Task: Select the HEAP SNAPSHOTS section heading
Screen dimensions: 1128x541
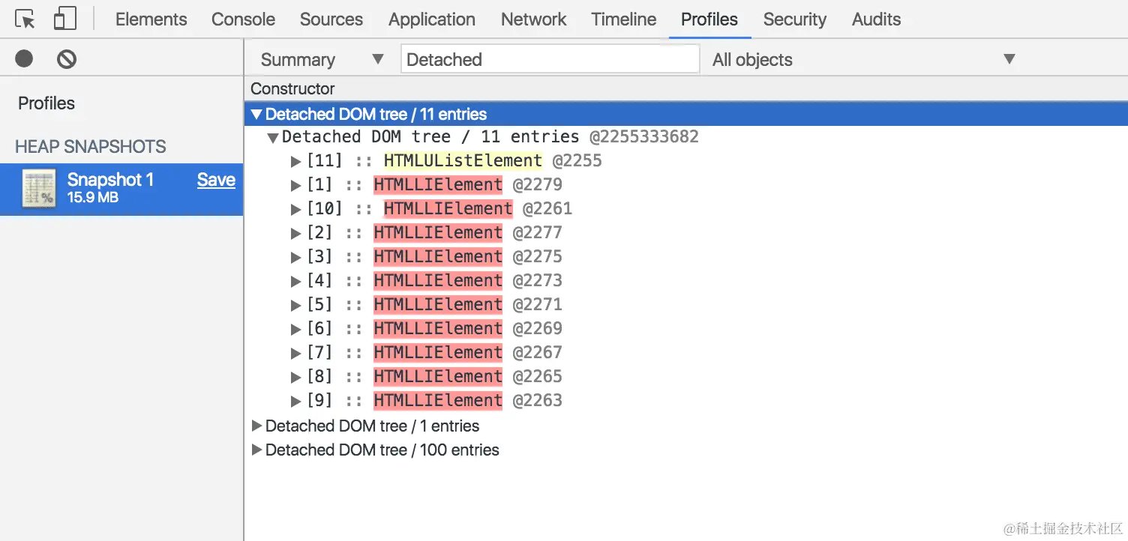Action: tap(91, 147)
